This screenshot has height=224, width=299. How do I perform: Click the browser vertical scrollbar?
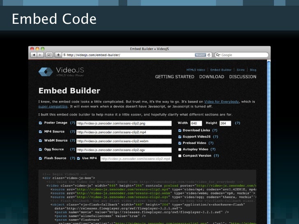[269, 142]
